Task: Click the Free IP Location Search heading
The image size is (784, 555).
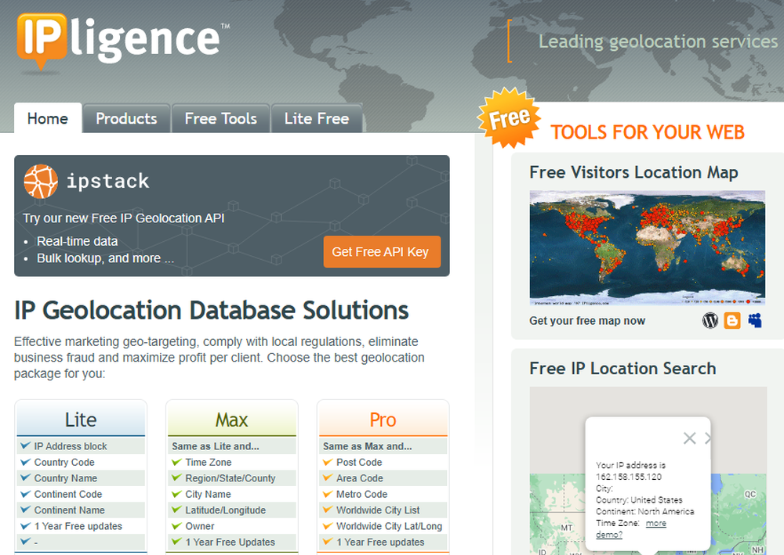Action: point(622,369)
